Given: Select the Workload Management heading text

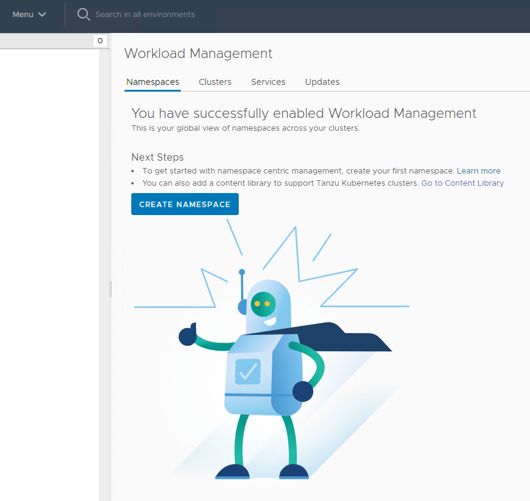Looking at the screenshot, I should [198, 53].
